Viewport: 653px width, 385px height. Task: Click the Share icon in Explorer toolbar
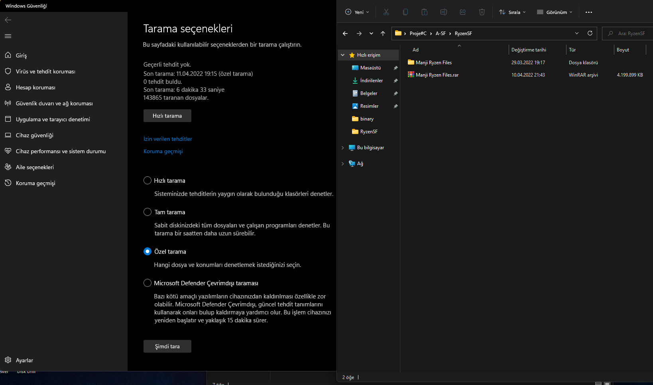coord(463,12)
